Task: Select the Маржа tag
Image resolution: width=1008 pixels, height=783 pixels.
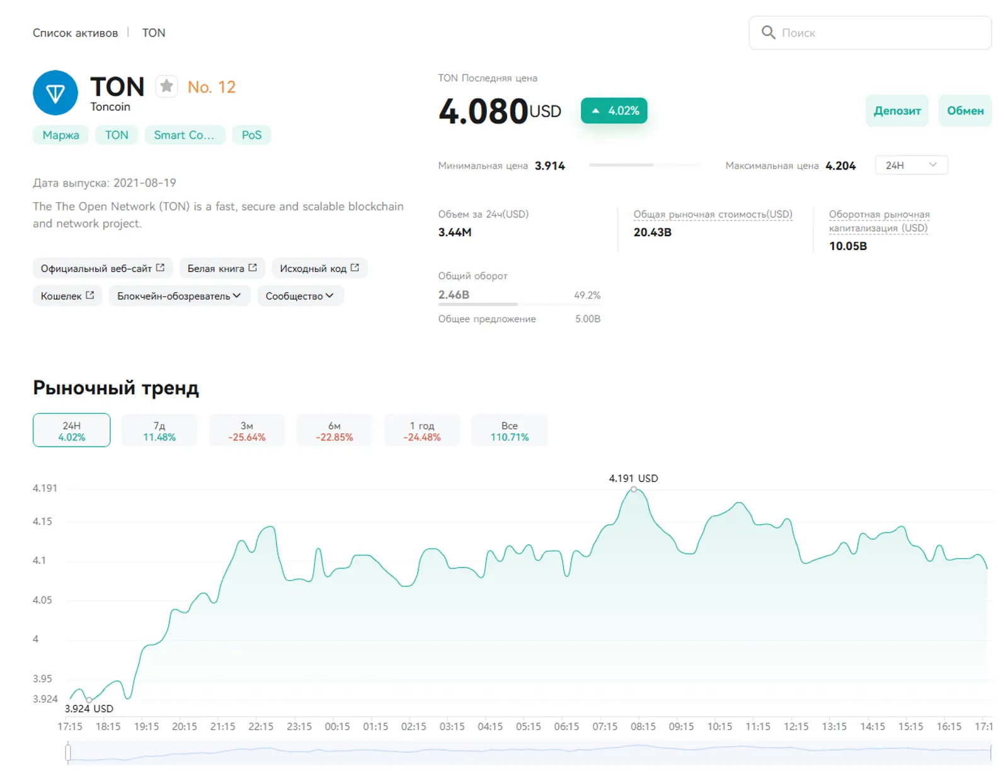Action: [60, 135]
